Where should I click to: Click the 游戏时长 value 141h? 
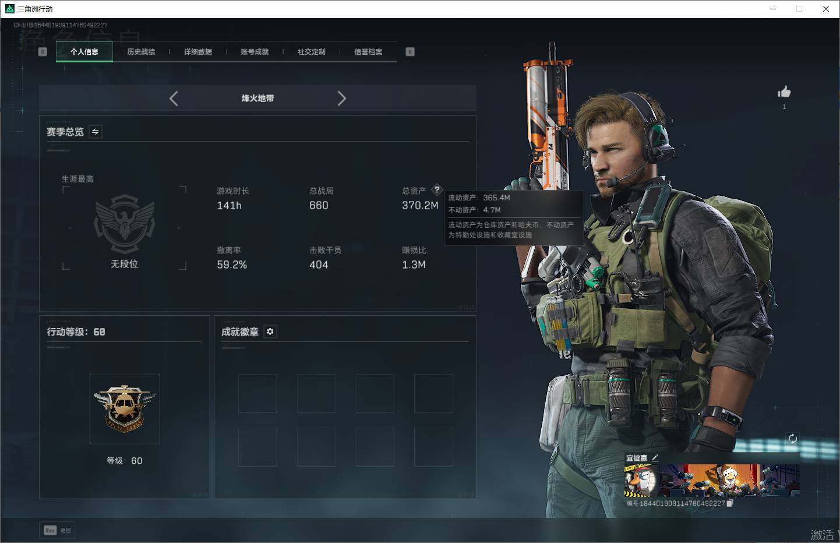229,206
